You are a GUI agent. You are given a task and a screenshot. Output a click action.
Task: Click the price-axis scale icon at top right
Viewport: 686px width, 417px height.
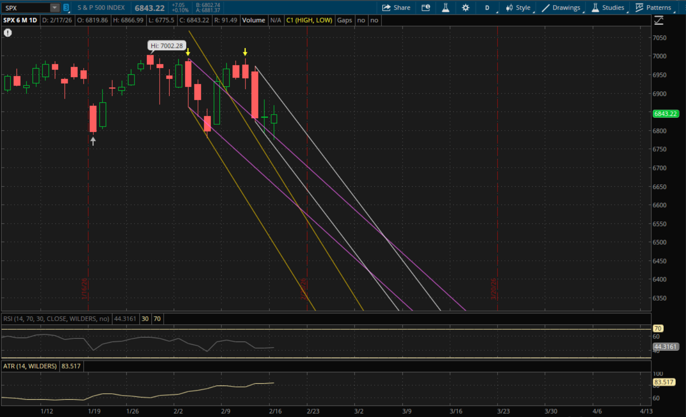pyautogui.click(x=659, y=21)
